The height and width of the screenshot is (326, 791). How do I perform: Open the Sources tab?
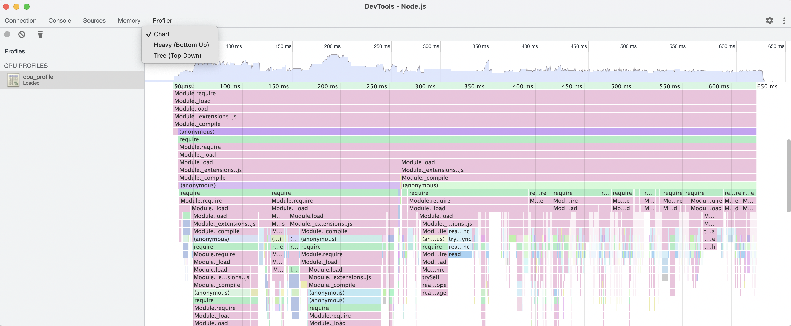[x=94, y=21]
